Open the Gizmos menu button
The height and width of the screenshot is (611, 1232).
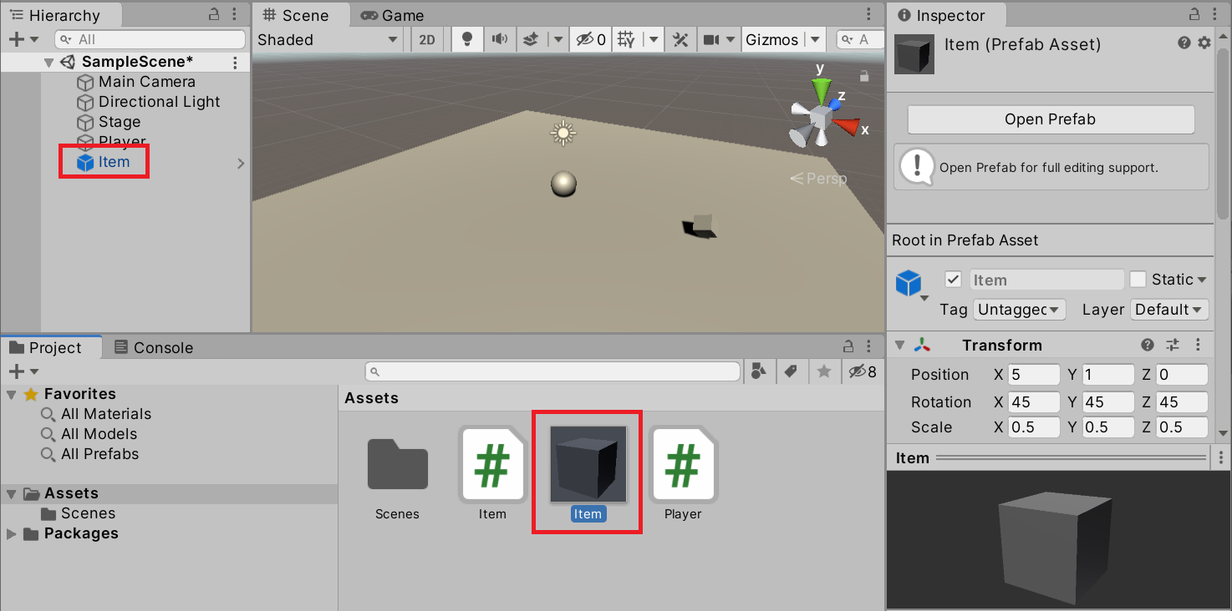pyautogui.click(x=771, y=39)
